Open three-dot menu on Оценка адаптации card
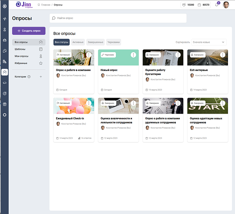This screenshot has height=214, width=235. pyautogui.click(x=223, y=103)
